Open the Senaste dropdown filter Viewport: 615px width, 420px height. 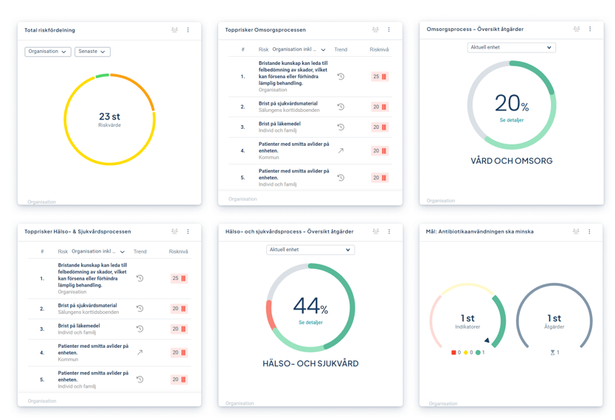coord(92,52)
